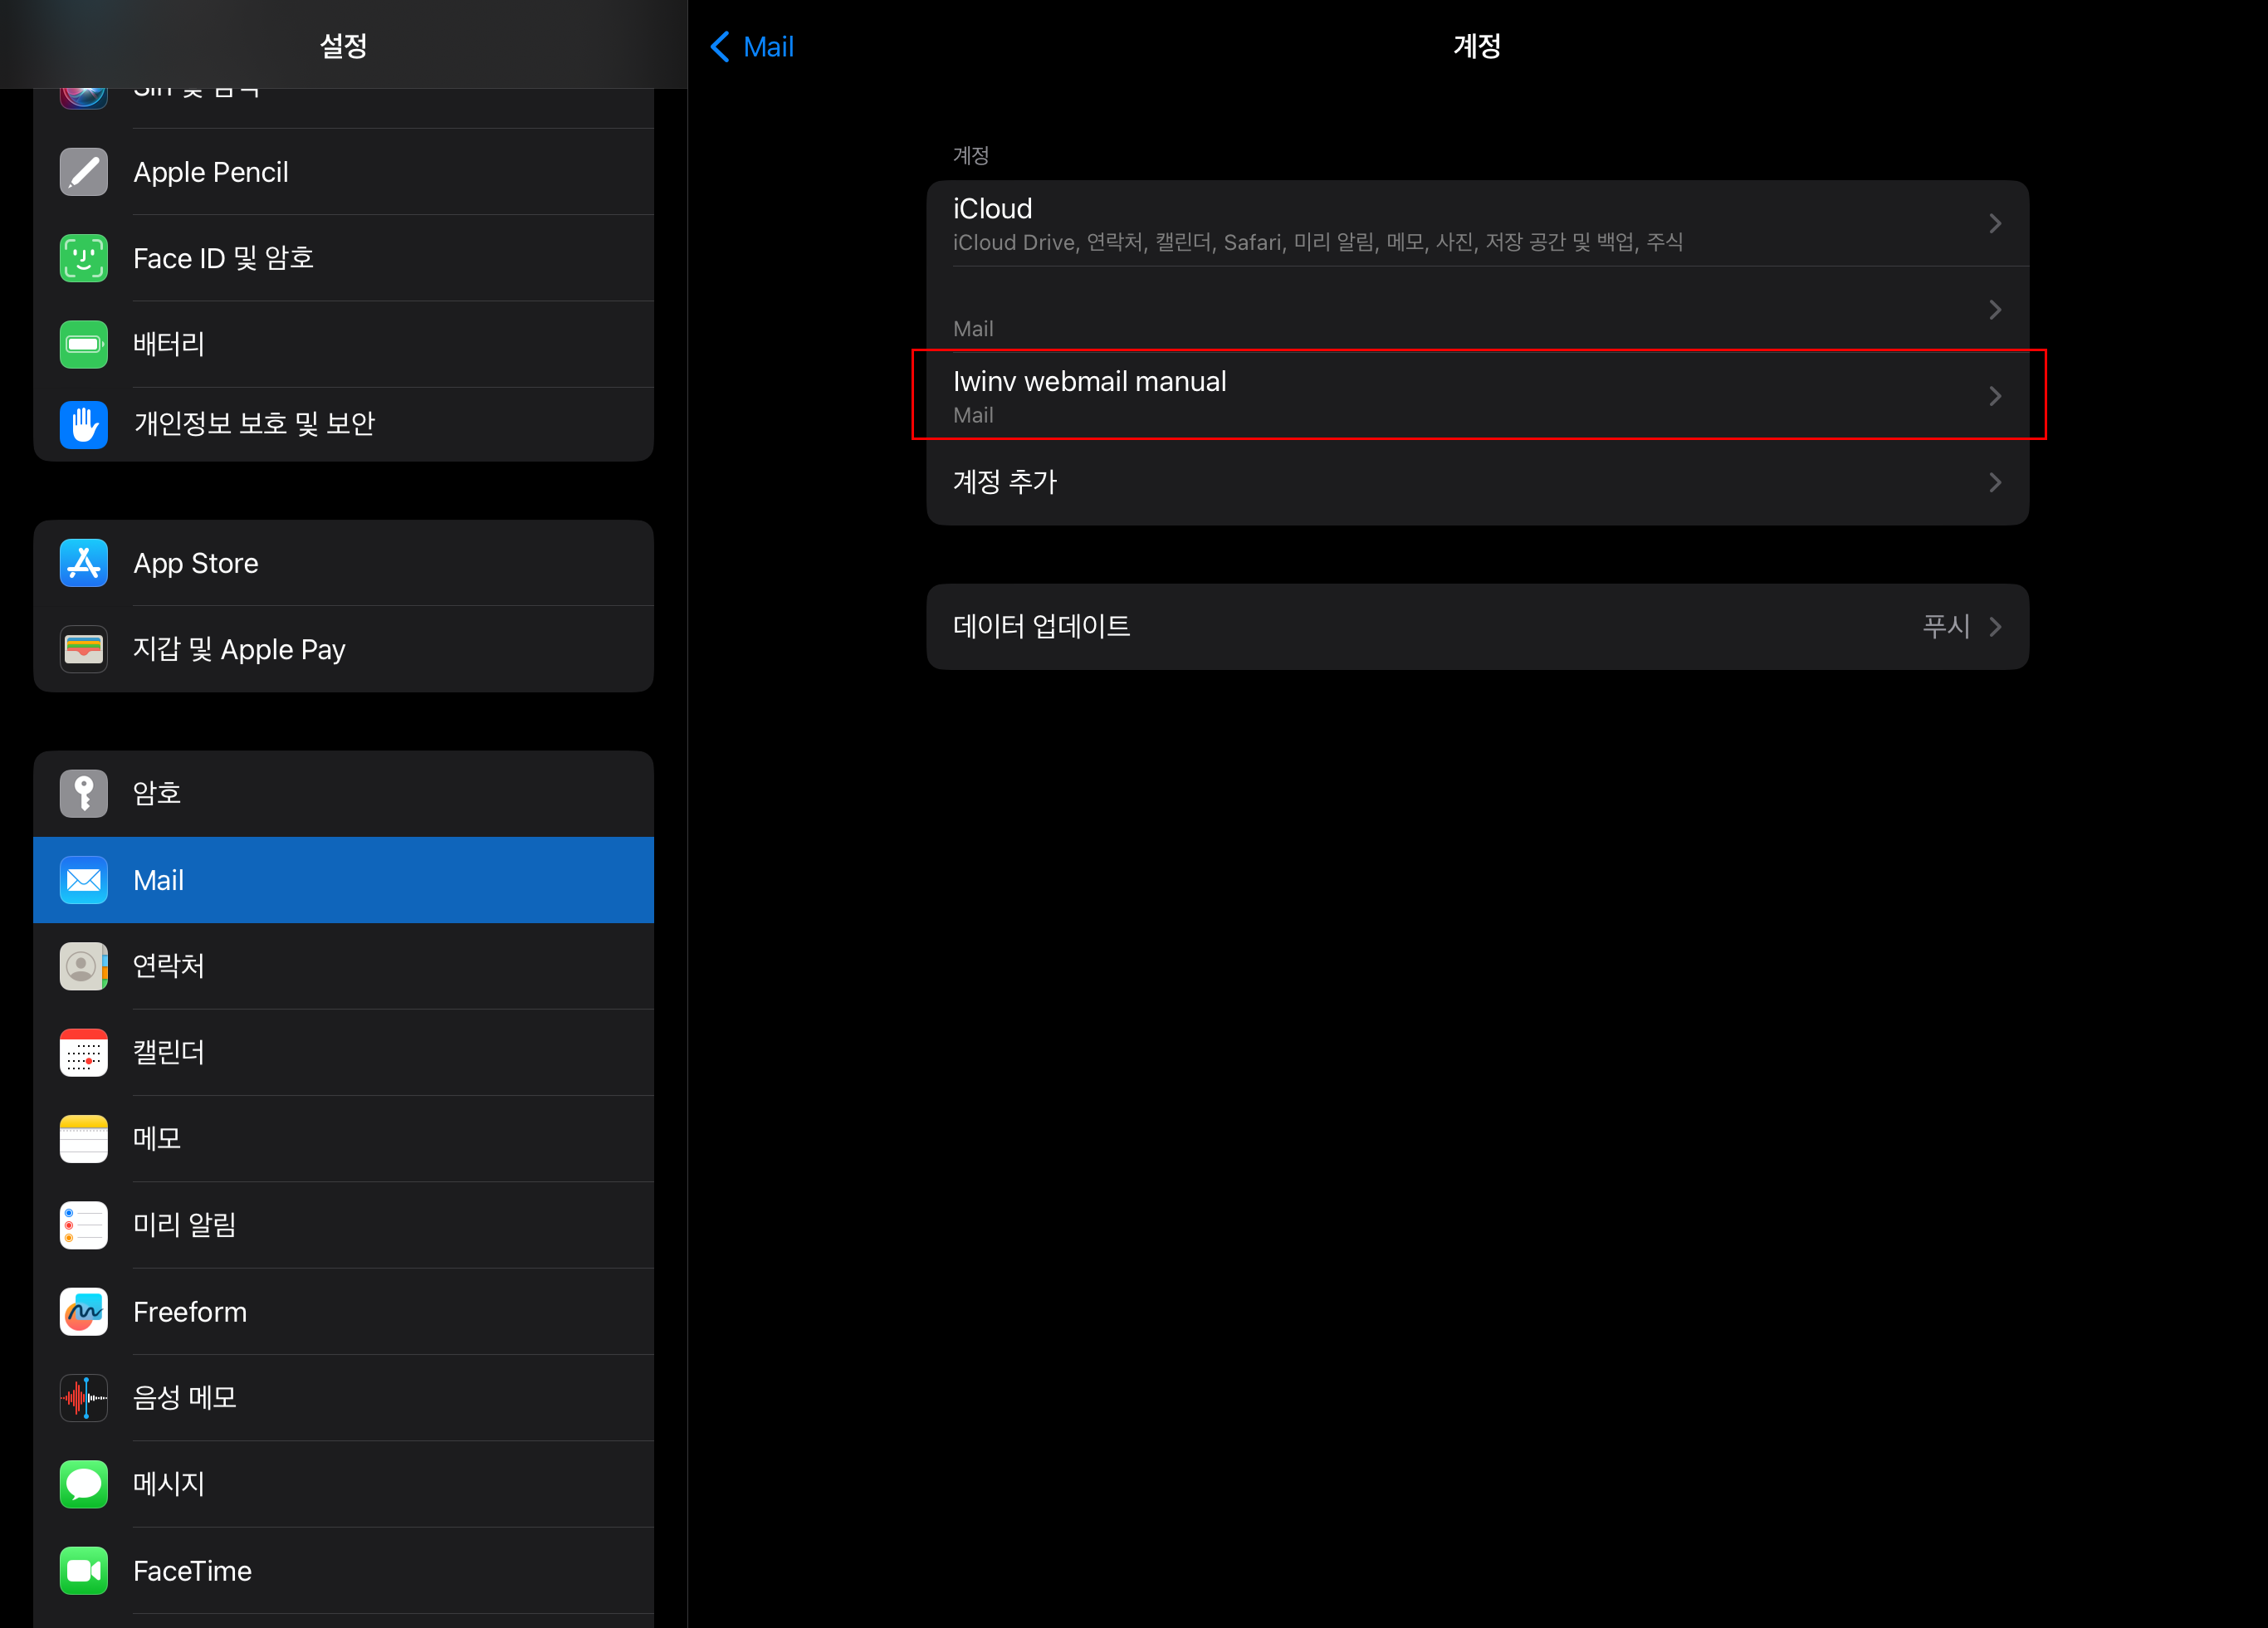Viewport: 2268px width, 1628px height.
Task: Tap the key icon for 암호
Action: pos(84,794)
